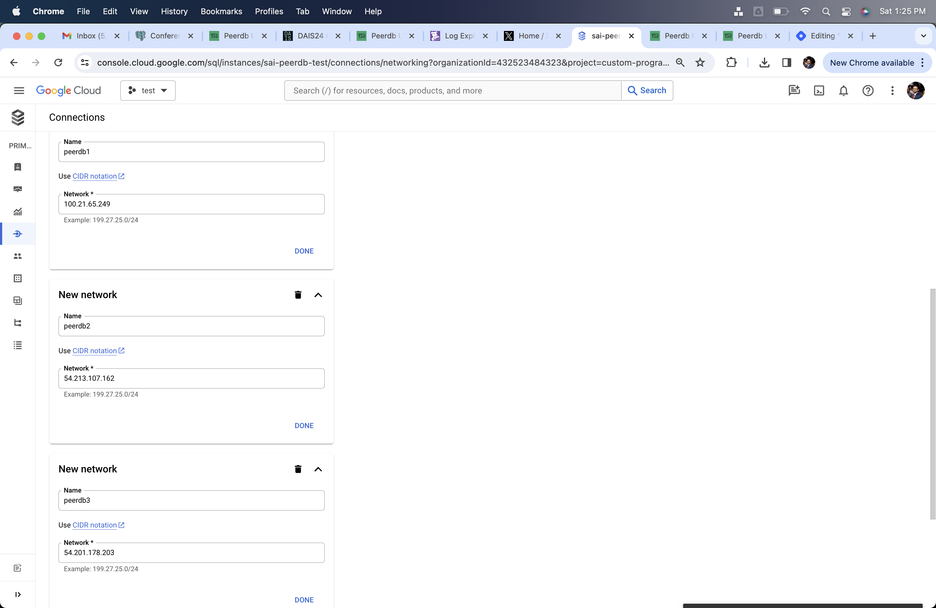The image size is (936, 608).
Task: Collapse the peerdb3 network entry
Action: pyautogui.click(x=317, y=469)
